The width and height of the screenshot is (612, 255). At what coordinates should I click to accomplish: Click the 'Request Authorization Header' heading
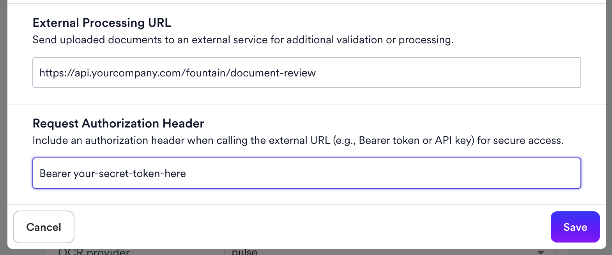click(x=119, y=123)
